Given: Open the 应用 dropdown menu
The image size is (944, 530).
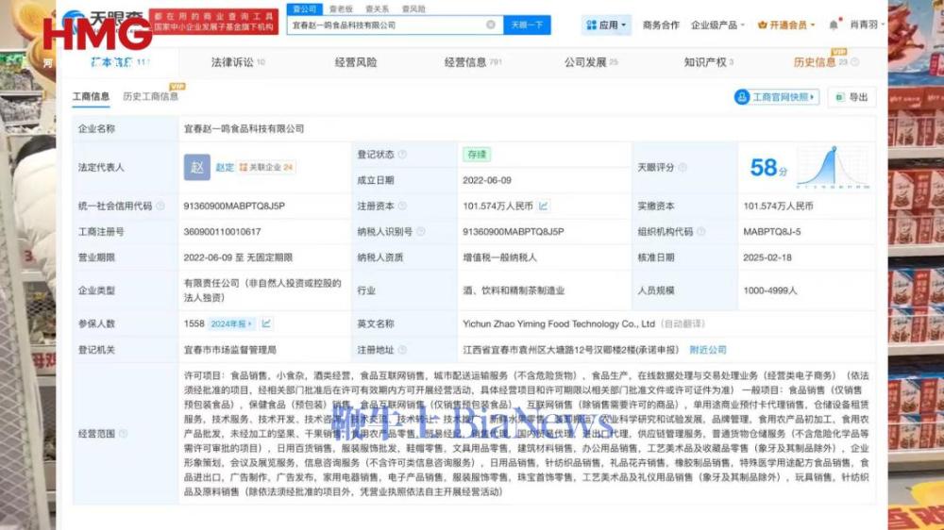Looking at the screenshot, I should point(607,25).
